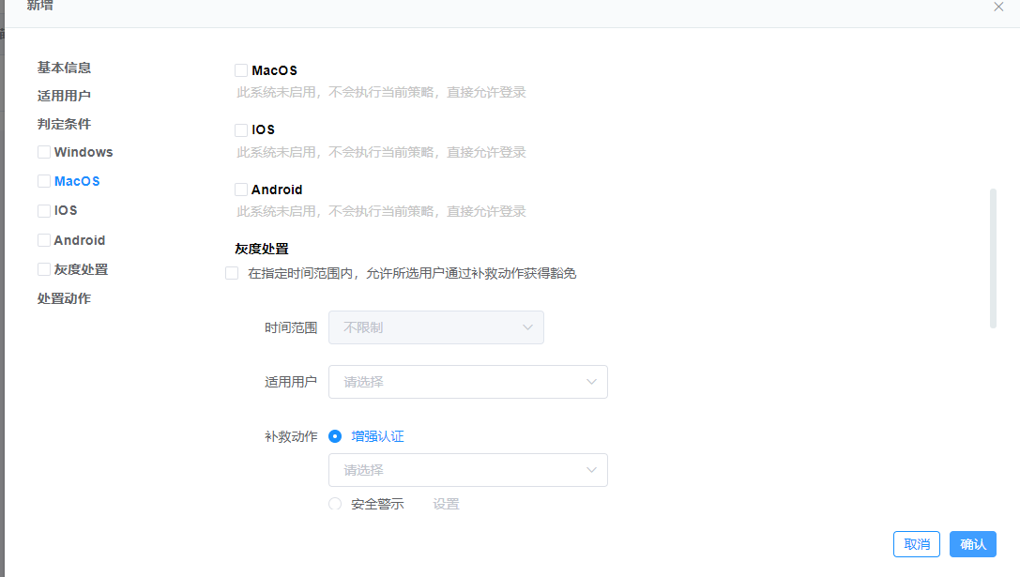Click the 设置 link beside 安全警示
This screenshot has height=577, width=1020.
tap(446, 504)
